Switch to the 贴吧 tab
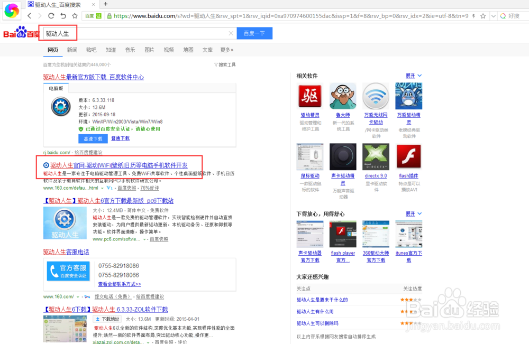Image resolution: width=529 pixels, height=344 pixels. (92, 50)
